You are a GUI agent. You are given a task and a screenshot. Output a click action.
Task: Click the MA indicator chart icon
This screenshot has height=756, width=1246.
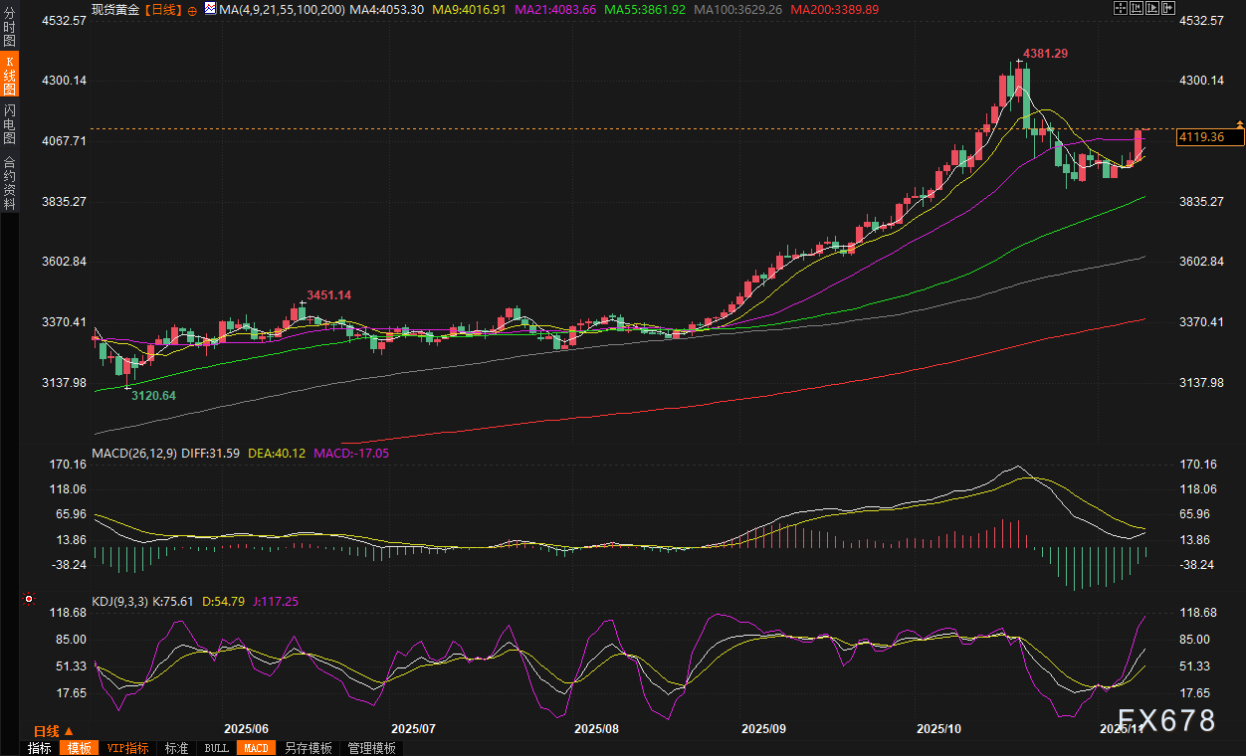click(x=209, y=8)
